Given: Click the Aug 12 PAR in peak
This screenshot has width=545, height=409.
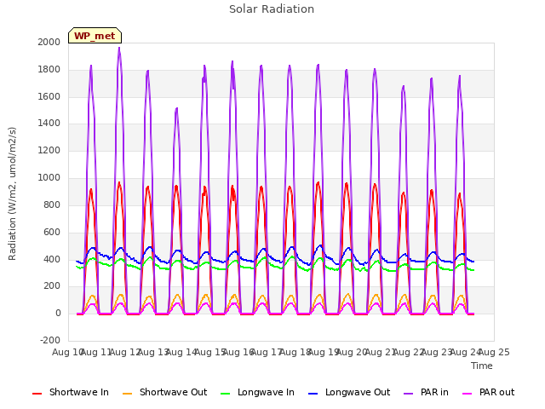Looking at the screenshot, I should pyautogui.click(x=119, y=49).
